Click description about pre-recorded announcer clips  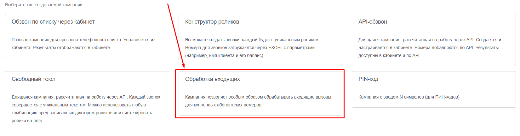click(x=86, y=109)
